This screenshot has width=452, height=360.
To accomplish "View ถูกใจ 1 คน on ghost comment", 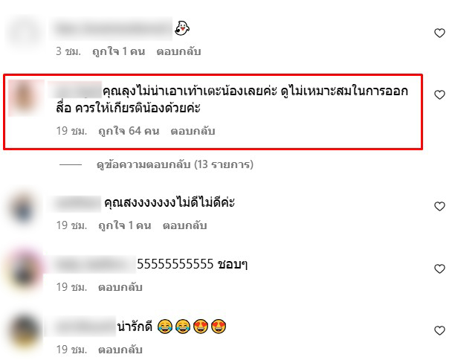I will (118, 51).
